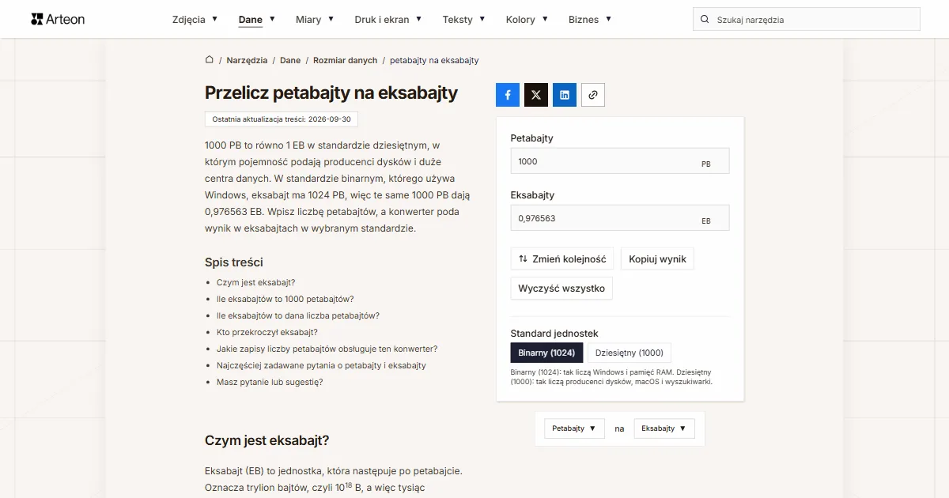The height and width of the screenshot is (498, 949).
Task: Select Binarny (1024) standard
Action: click(x=547, y=353)
